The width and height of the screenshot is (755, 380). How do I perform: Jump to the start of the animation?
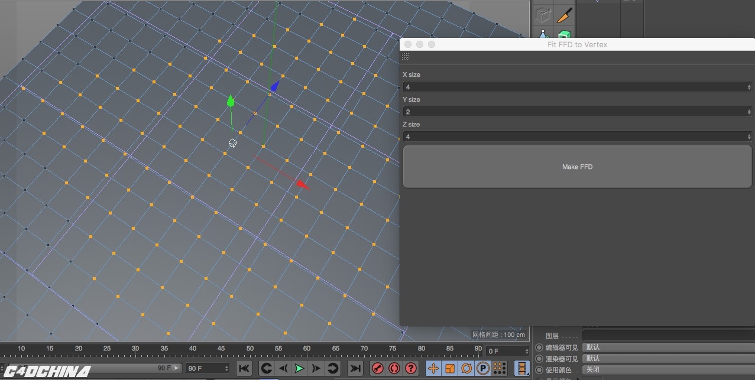point(244,368)
